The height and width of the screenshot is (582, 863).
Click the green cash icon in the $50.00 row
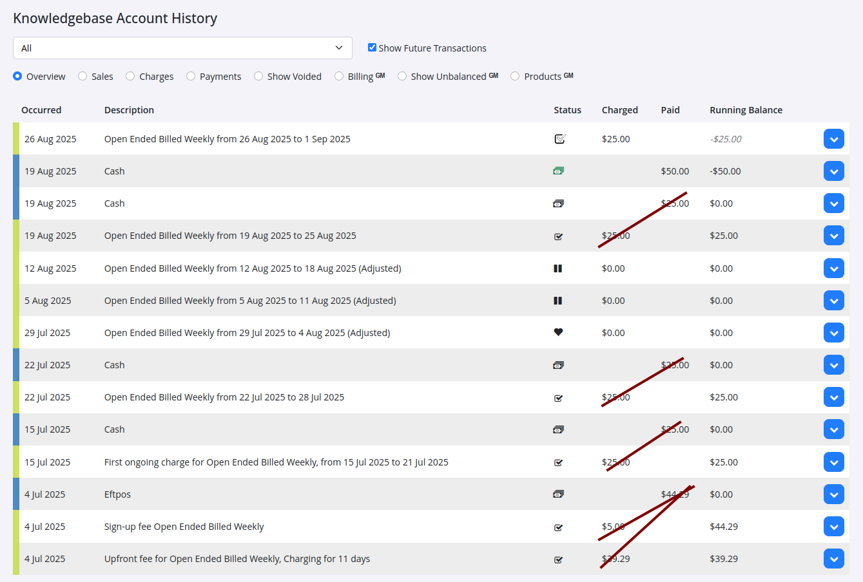pos(558,171)
